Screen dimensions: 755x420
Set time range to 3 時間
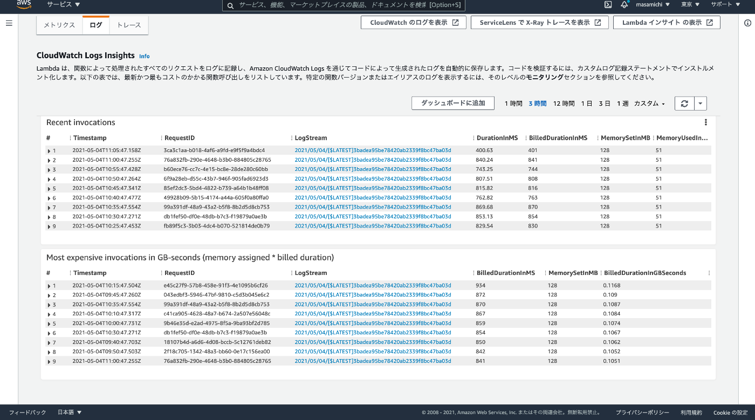click(x=538, y=104)
